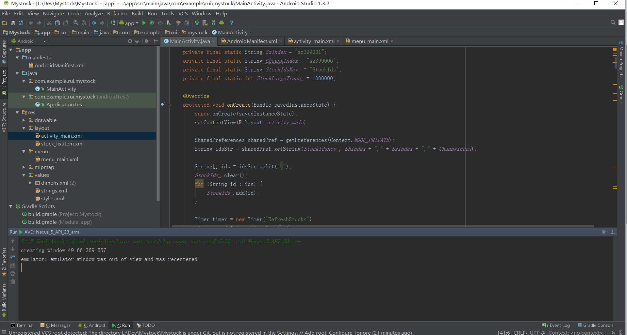Image resolution: width=627 pixels, height=335 pixels.
Task: Open the app run configuration dropdown
Action: click(129, 23)
